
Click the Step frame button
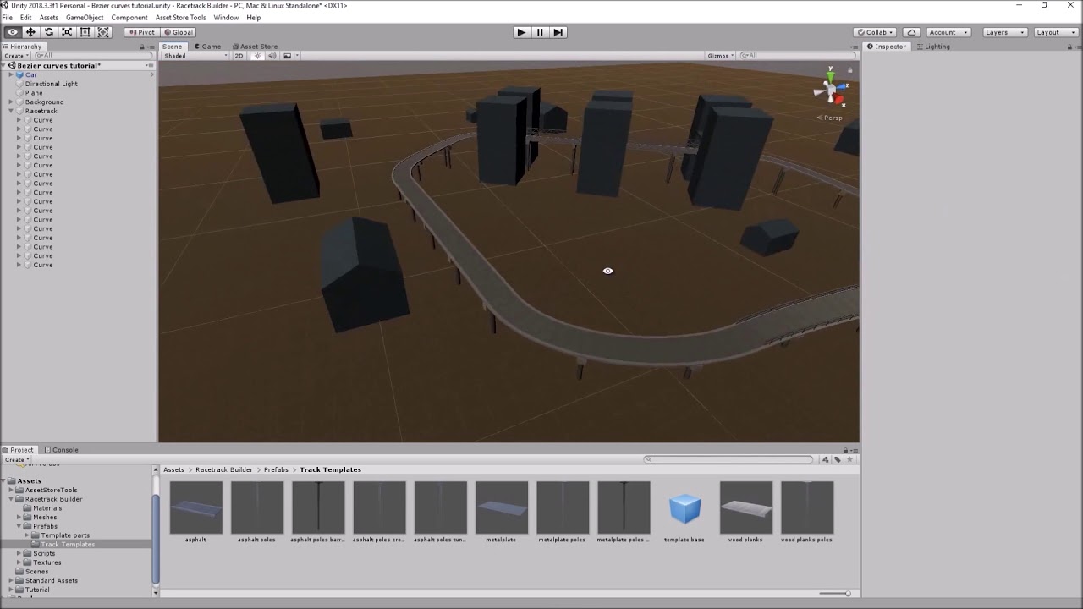(x=558, y=32)
